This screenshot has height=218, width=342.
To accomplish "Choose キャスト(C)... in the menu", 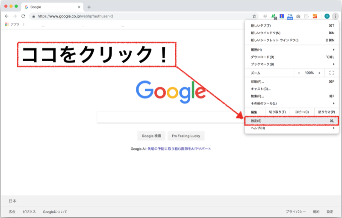I will (x=292, y=89).
